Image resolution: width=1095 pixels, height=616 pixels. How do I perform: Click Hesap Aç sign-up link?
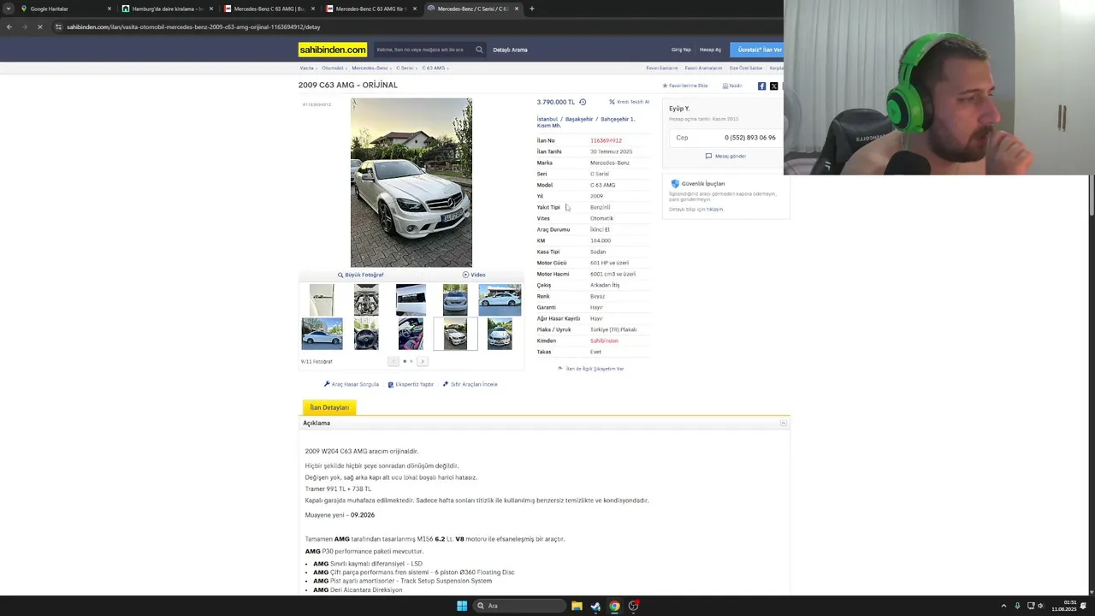point(710,50)
